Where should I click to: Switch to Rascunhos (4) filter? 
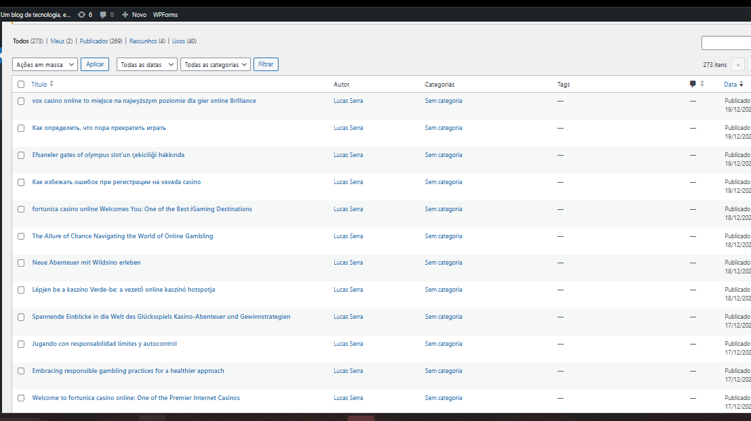pos(147,41)
